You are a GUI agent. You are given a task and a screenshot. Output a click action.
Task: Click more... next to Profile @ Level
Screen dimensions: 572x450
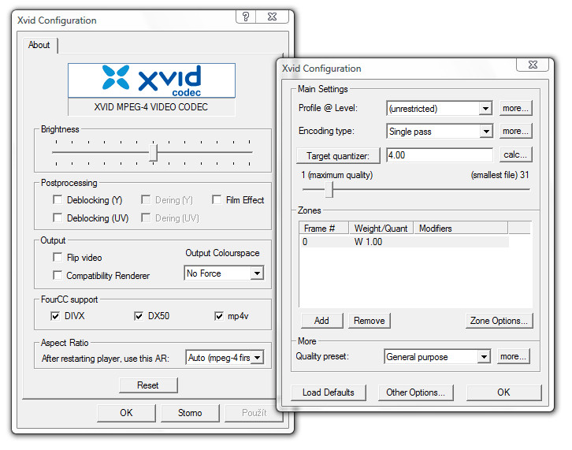(515, 108)
